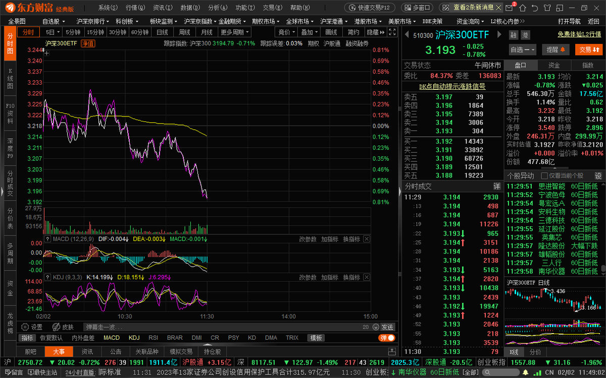606x378 pixels.
Task: Expand 竞价 dropdown
Action: [x=286, y=32]
